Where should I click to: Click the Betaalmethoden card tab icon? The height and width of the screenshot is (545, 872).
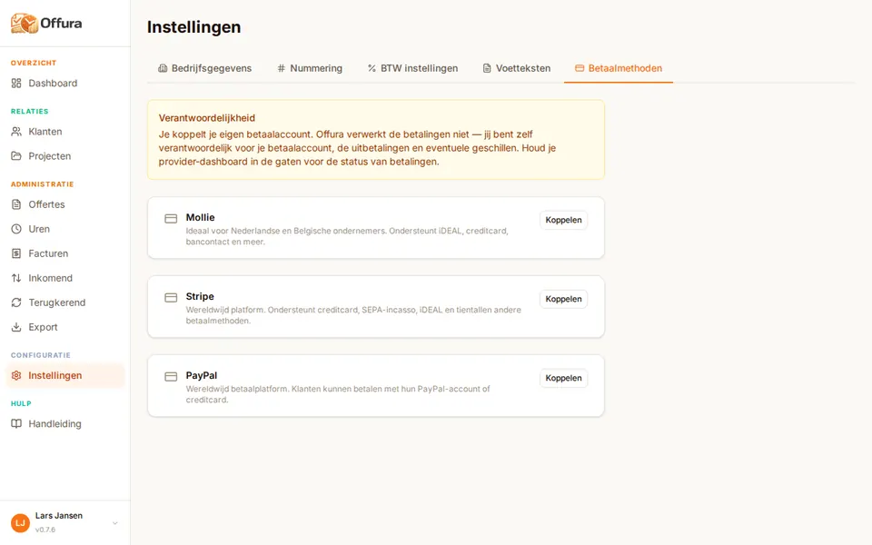tap(580, 68)
